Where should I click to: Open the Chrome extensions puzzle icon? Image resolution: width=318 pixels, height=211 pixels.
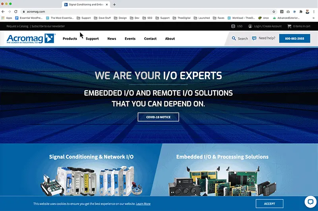point(301,12)
